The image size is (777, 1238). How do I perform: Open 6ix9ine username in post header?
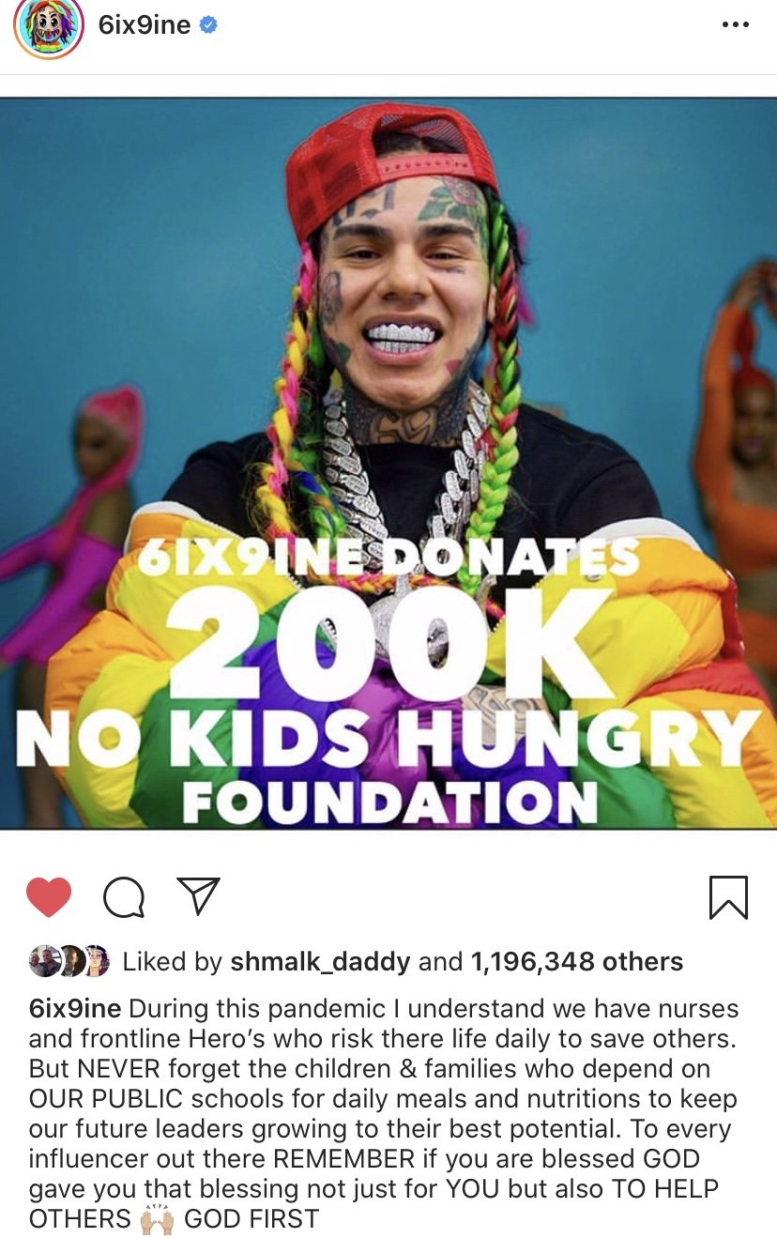click(145, 25)
